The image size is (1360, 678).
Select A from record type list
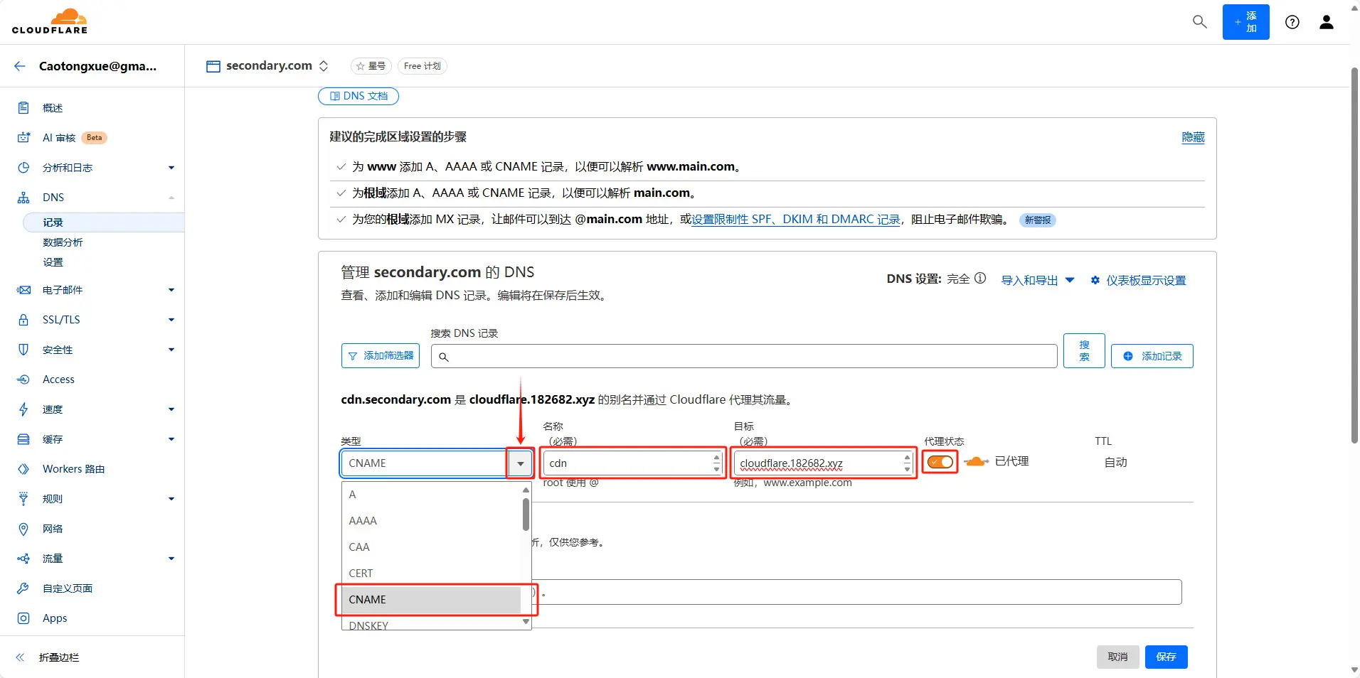point(432,495)
